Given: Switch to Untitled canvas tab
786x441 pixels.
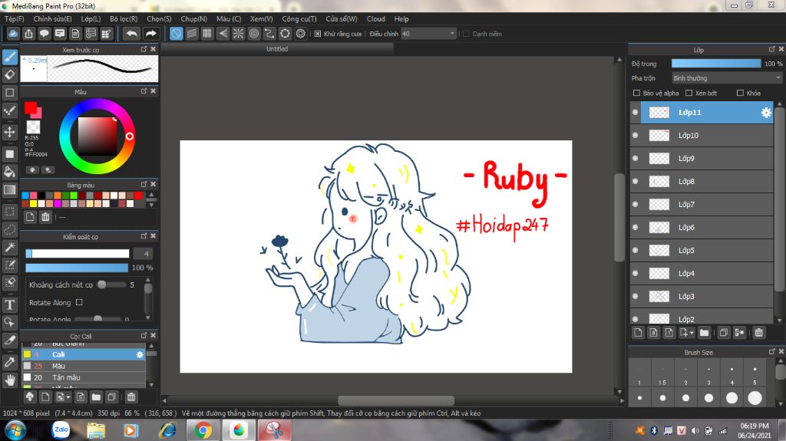Looking at the screenshot, I should [277, 49].
